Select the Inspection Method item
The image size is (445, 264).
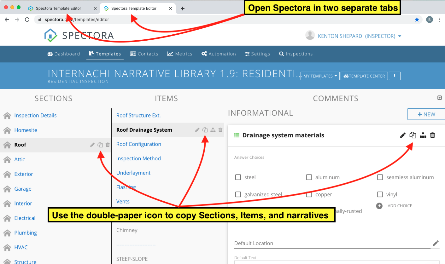[138, 158]
